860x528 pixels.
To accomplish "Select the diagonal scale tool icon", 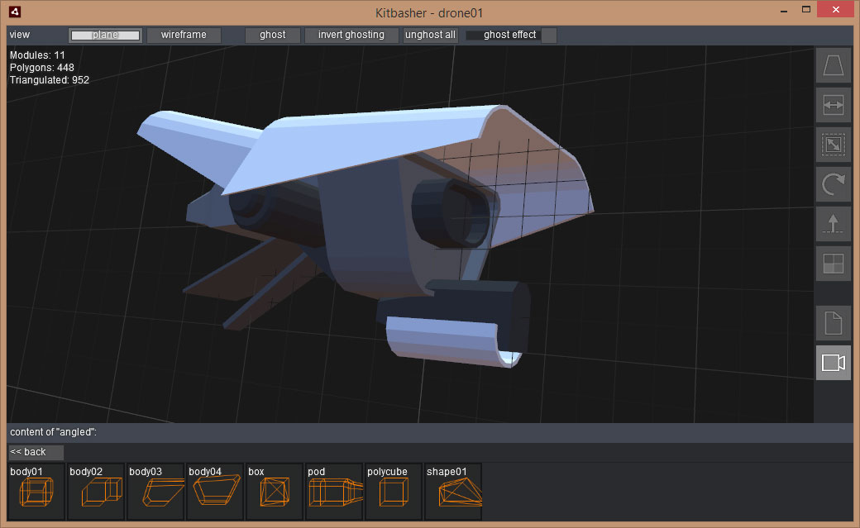I will [x=833, y=145].
